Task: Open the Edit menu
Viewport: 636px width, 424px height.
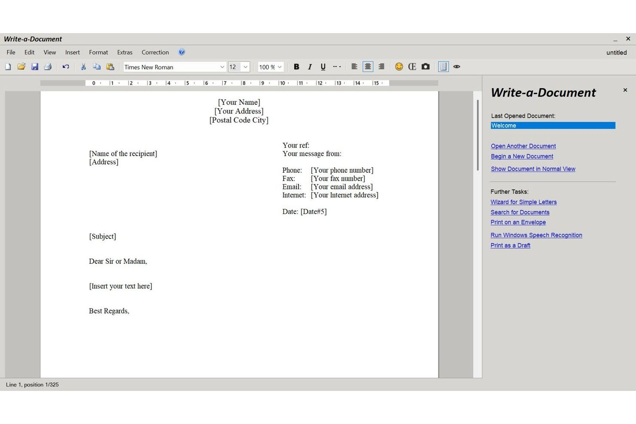Action: [29, 52]
